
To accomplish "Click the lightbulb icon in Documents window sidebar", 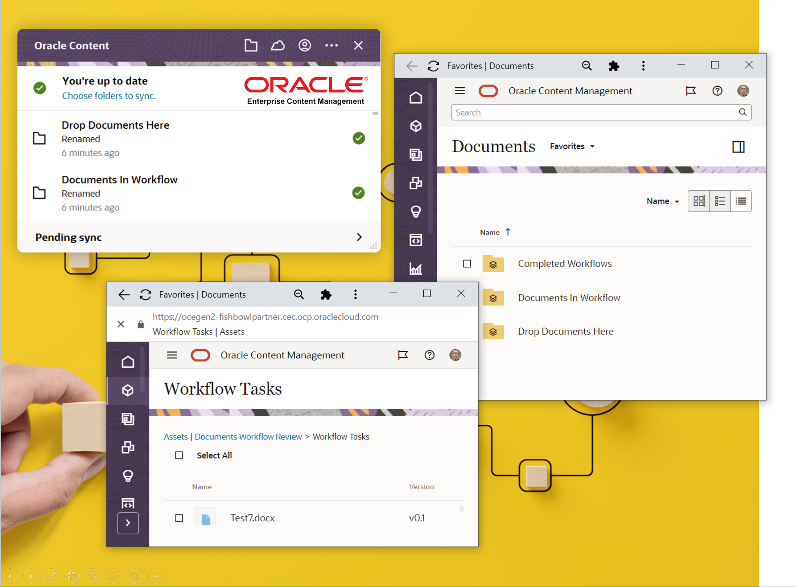I will coord(416,212).
